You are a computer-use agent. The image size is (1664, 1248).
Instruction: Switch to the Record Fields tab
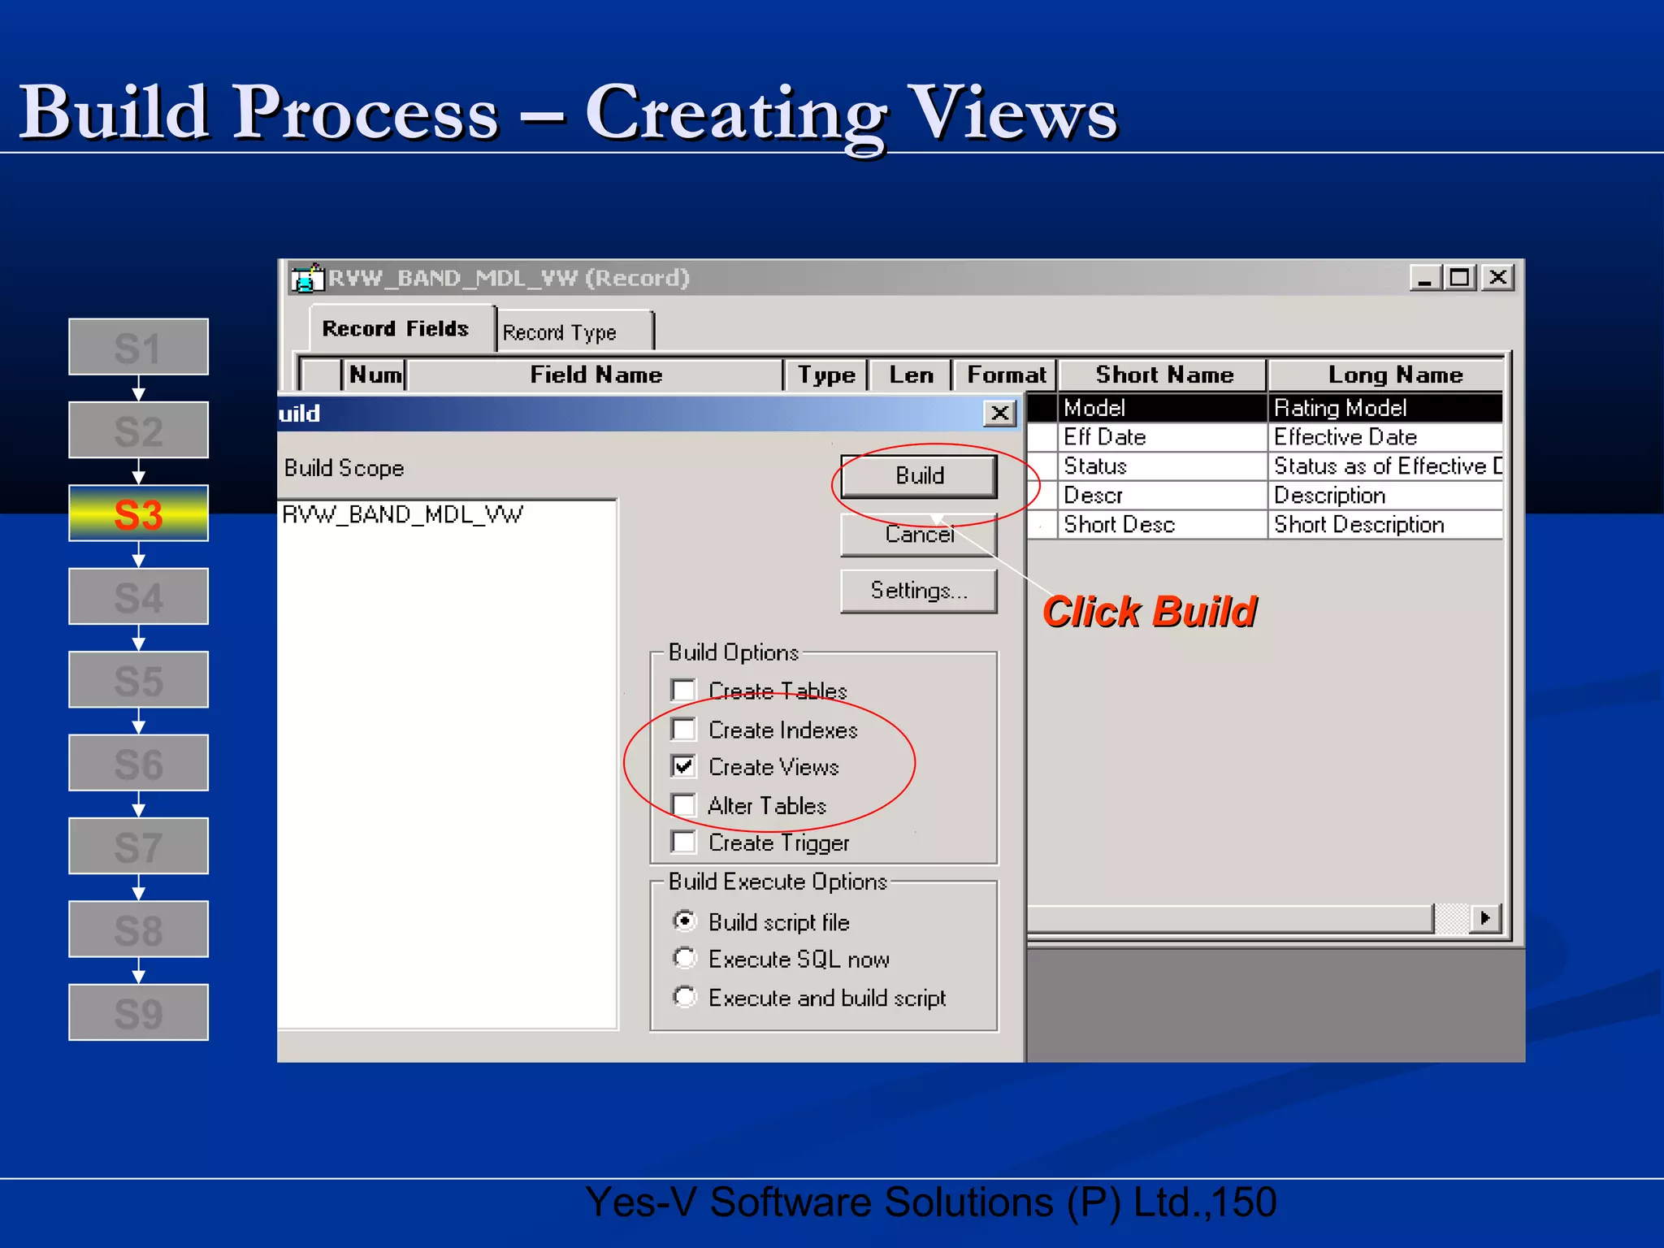[x=403, y=328]
